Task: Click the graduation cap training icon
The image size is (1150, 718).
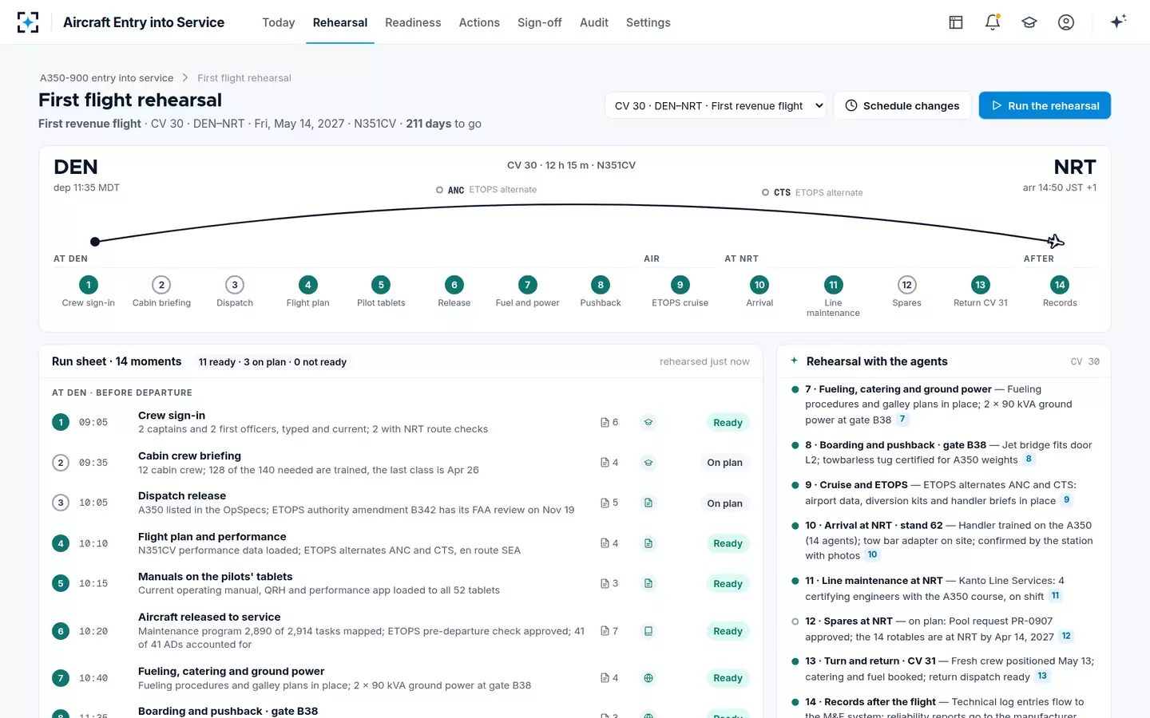Action: pyautogui.click(x=1029, y=22)
